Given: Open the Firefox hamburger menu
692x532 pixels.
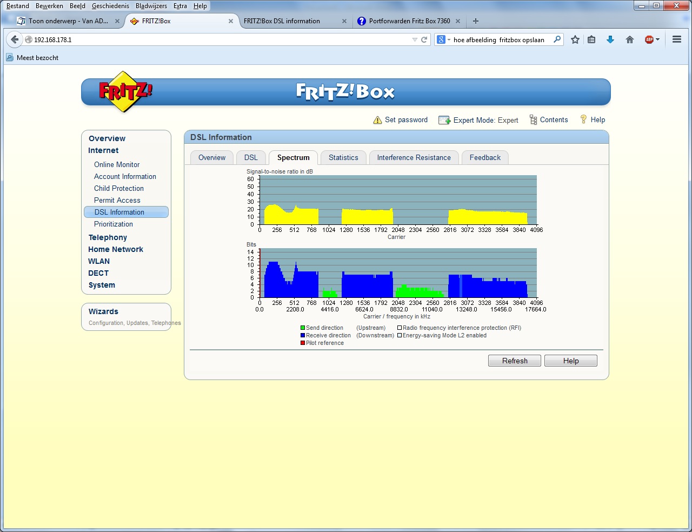Looking at the screenshot, I should pos(676,39).
